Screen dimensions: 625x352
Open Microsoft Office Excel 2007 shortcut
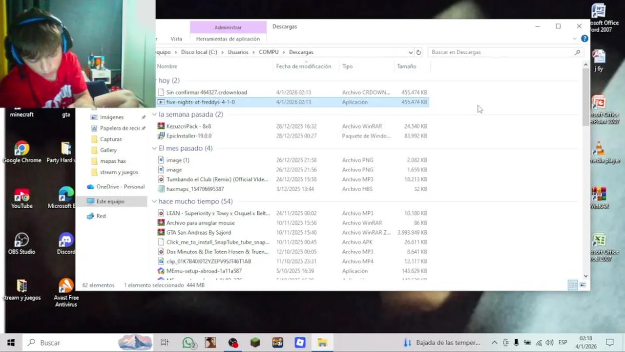point(604,247)
